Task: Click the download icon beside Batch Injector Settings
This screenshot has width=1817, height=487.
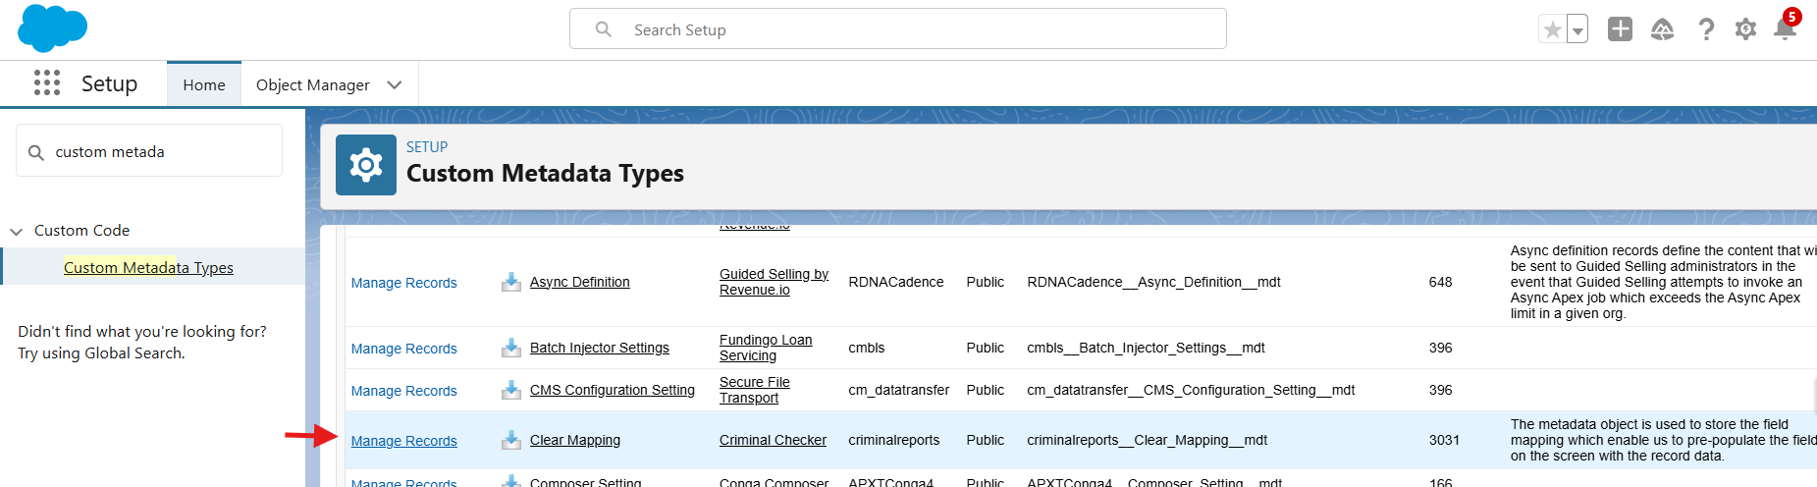Action: (x=511, y=348)
